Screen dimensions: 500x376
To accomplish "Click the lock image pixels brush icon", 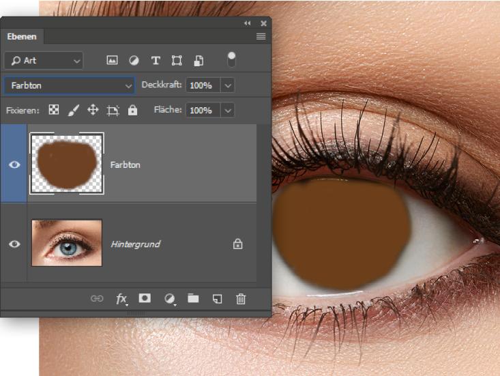I will [74, 110].
